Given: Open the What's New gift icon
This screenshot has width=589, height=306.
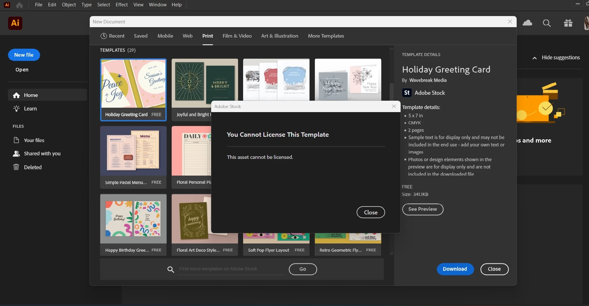Looking at the screenshot, I should pos(568,23).
